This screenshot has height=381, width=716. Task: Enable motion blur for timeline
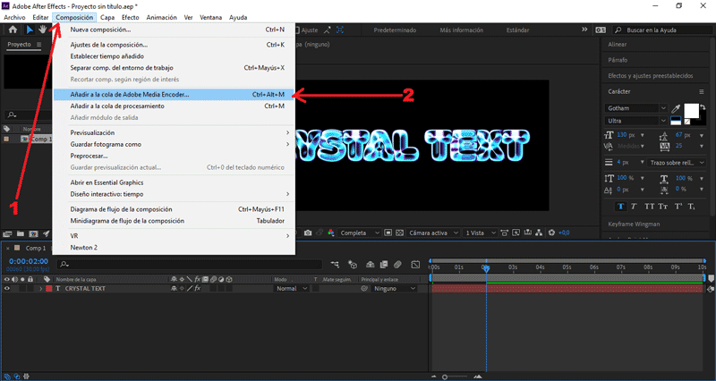(397, 264)
